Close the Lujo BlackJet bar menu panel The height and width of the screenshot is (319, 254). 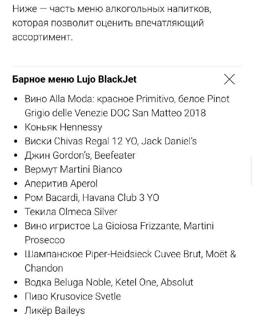[x=229, y=79]
